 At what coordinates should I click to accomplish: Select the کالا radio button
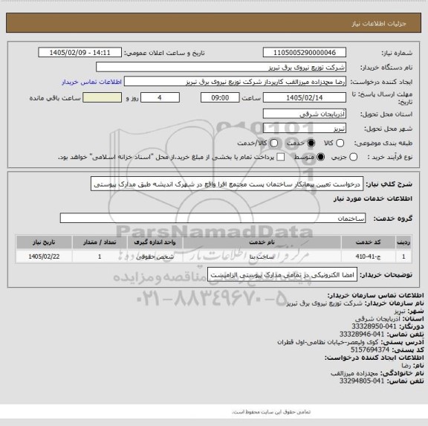(x=340, y=143)
